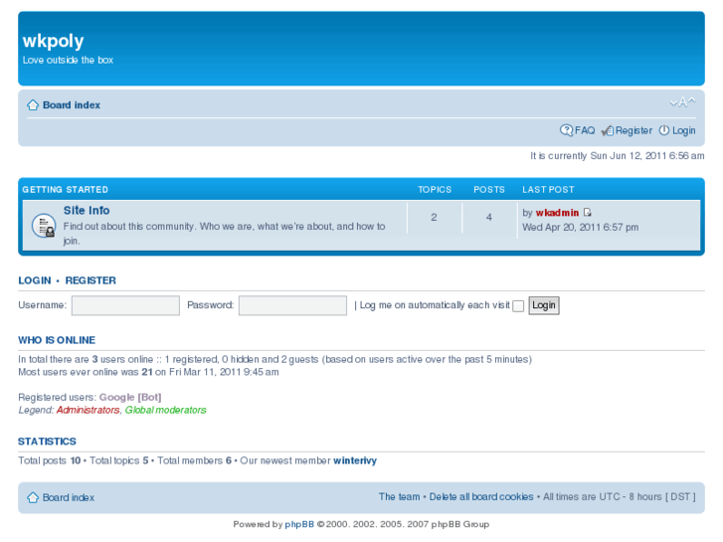Screen dimensions: 723x542
Task: Click the REGISTER heading link
Action: (90, 280)
